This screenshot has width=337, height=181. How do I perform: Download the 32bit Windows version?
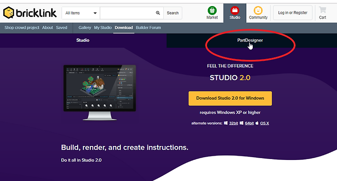234,123
